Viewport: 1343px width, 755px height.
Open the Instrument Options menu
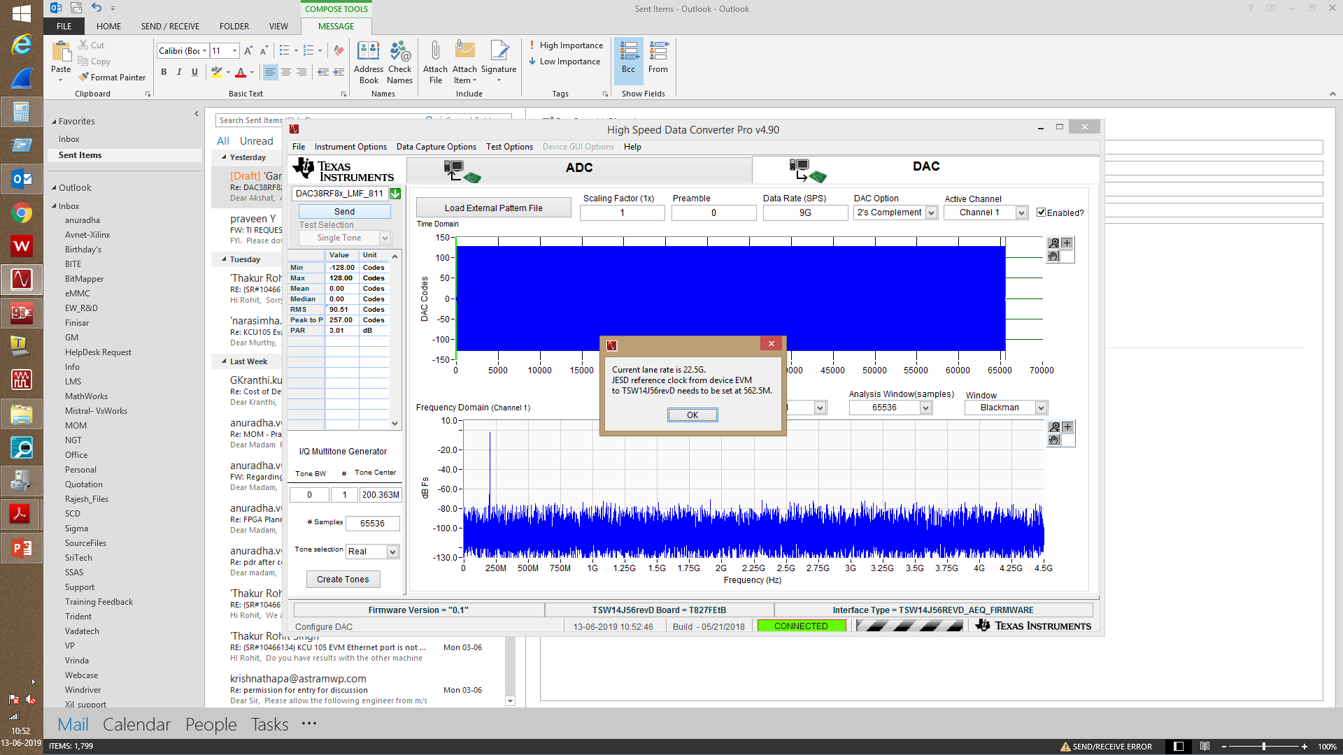350,147
